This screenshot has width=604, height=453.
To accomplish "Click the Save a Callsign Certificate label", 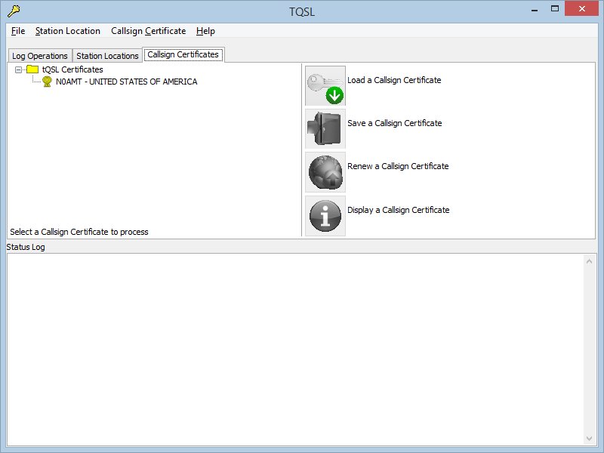I will [394, 123].
